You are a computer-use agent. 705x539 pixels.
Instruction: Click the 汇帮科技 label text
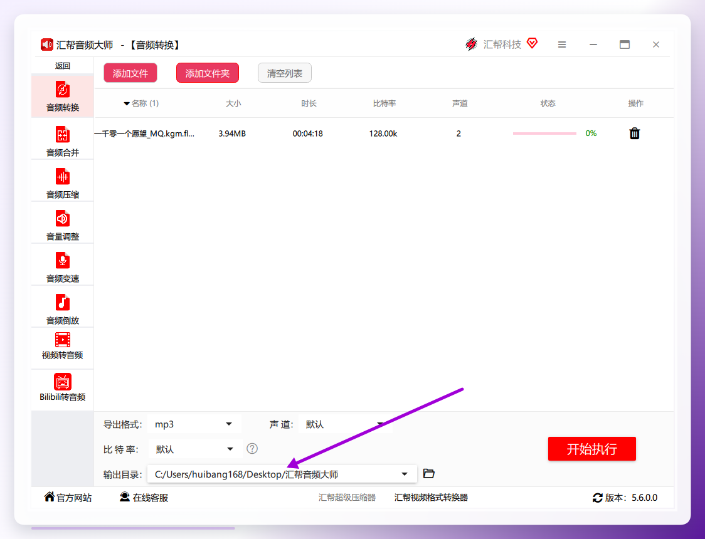coord(502,44)
